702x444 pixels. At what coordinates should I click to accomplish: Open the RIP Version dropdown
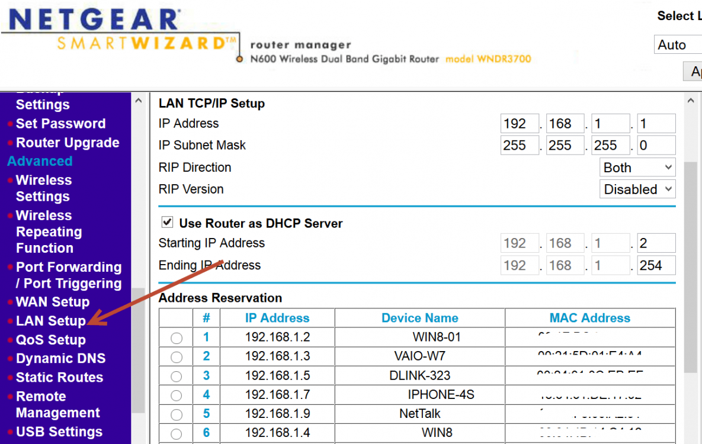[637, 189]
